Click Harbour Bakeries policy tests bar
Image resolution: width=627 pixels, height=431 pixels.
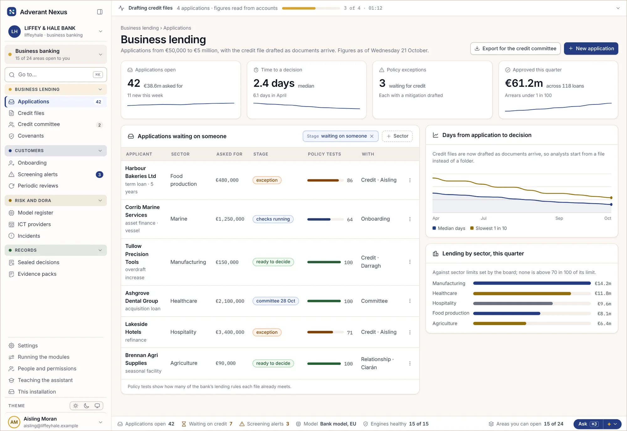click(x=325, y=180)
